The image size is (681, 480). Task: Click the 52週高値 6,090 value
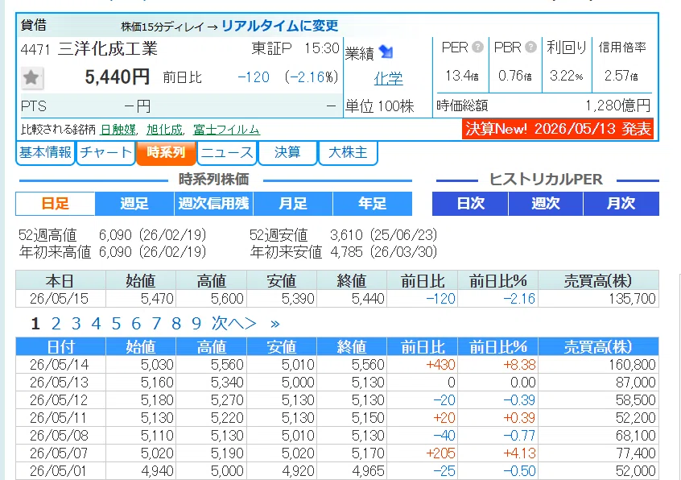click(x=115, y=235)
